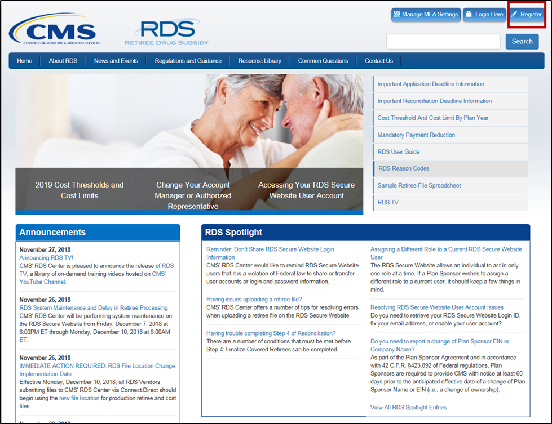This screenshot has height=424, width=552.
Task: Select Common Questions from the navigation bar
Action: 323,60
